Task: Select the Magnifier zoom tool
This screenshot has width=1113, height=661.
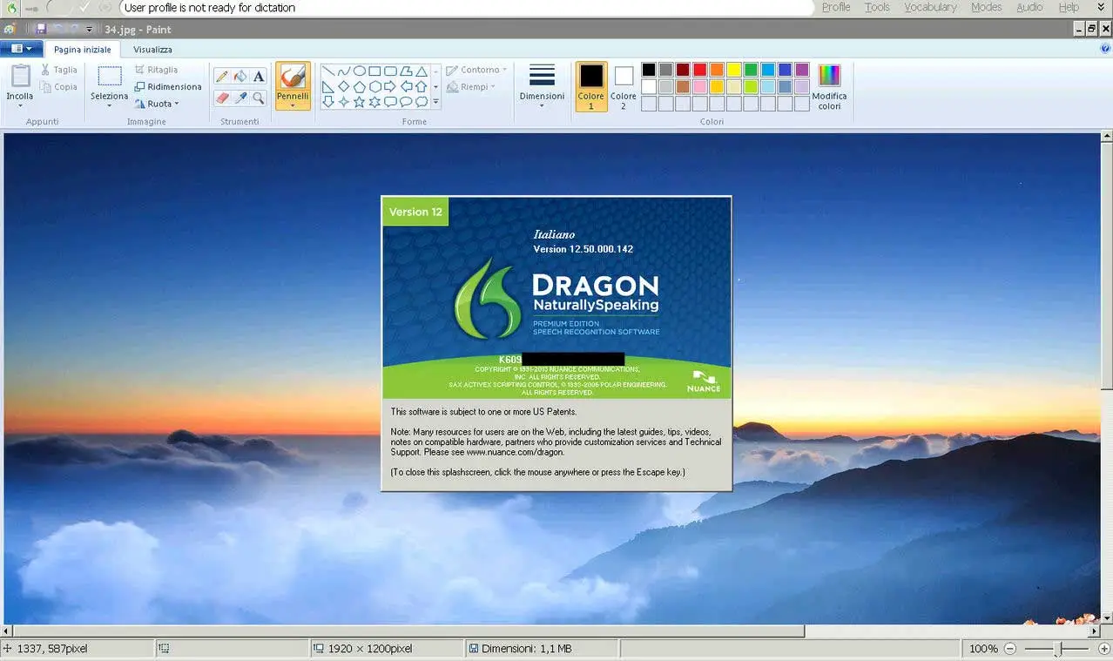Action: pos(259,98)
